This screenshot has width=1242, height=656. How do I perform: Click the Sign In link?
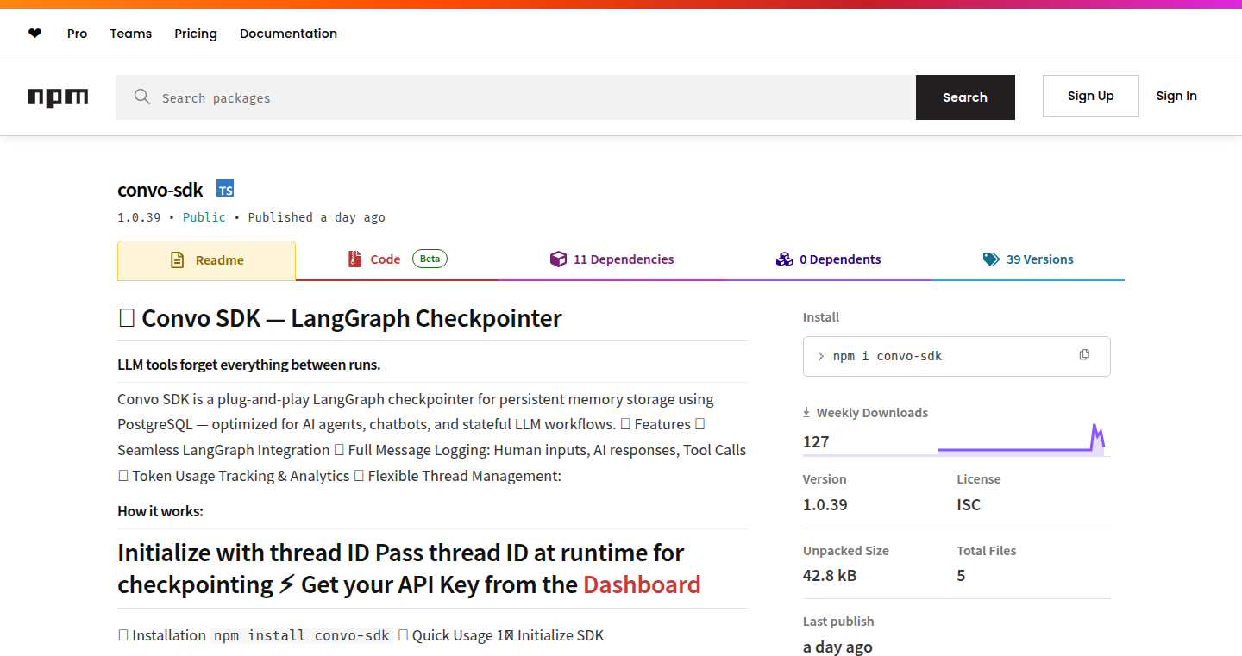(x=1176, y=97)
